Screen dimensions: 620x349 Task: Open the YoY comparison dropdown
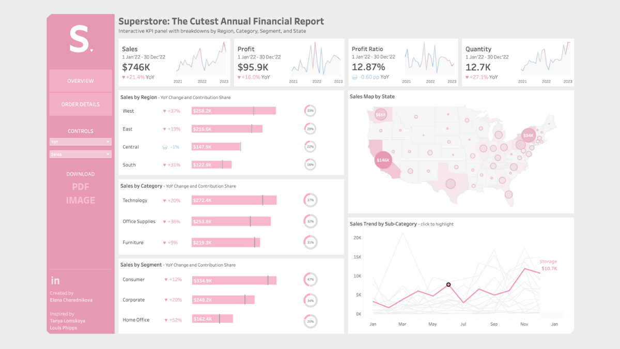(x=80, y=142)
